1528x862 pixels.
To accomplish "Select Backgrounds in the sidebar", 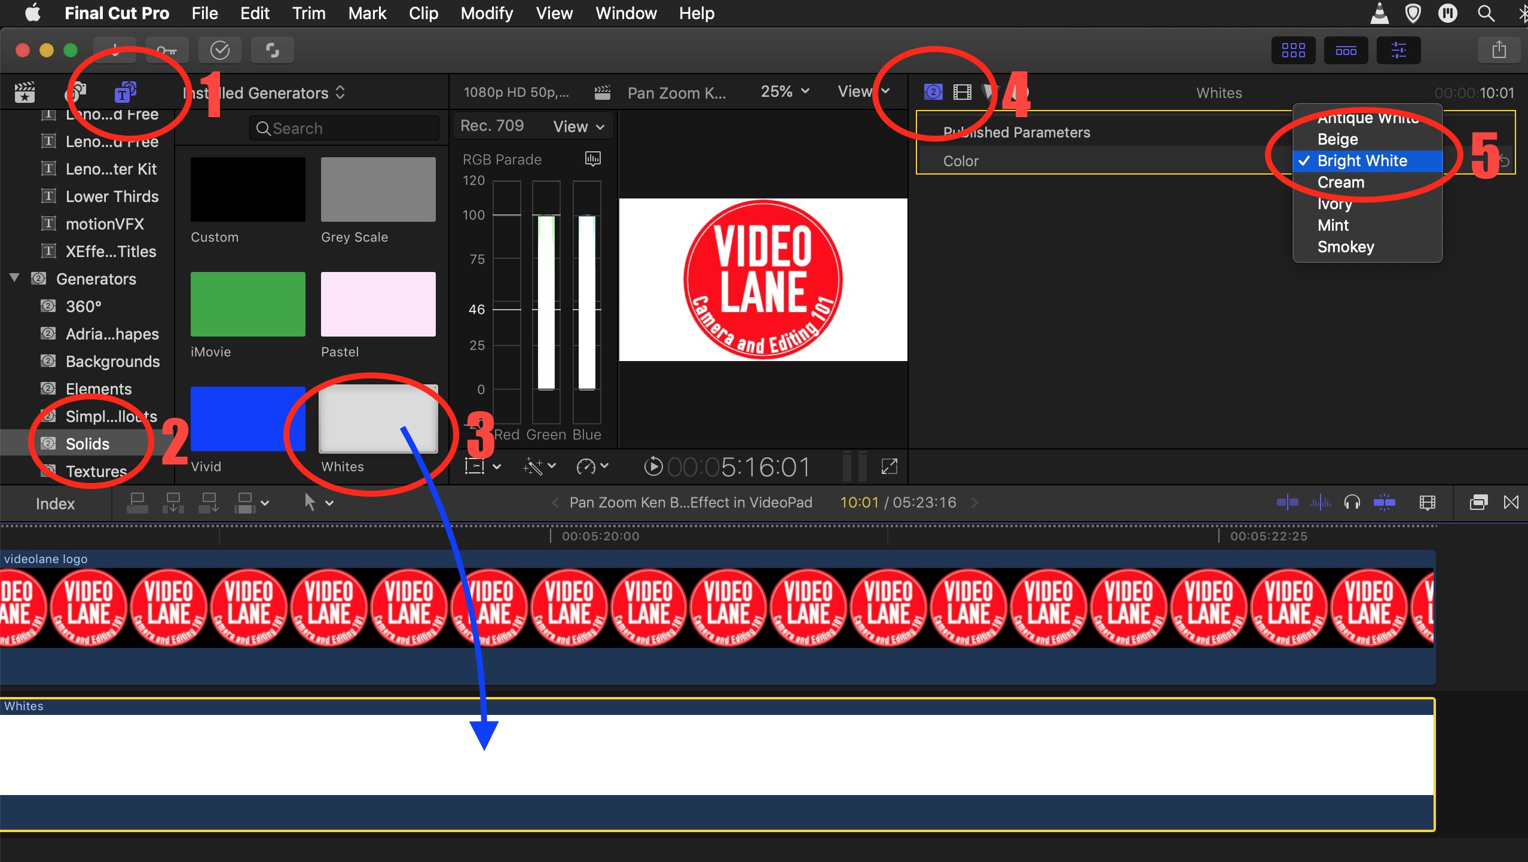I will [112, 361].
